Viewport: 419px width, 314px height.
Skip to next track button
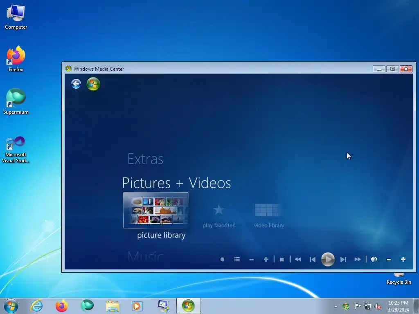tap(343, 259)
